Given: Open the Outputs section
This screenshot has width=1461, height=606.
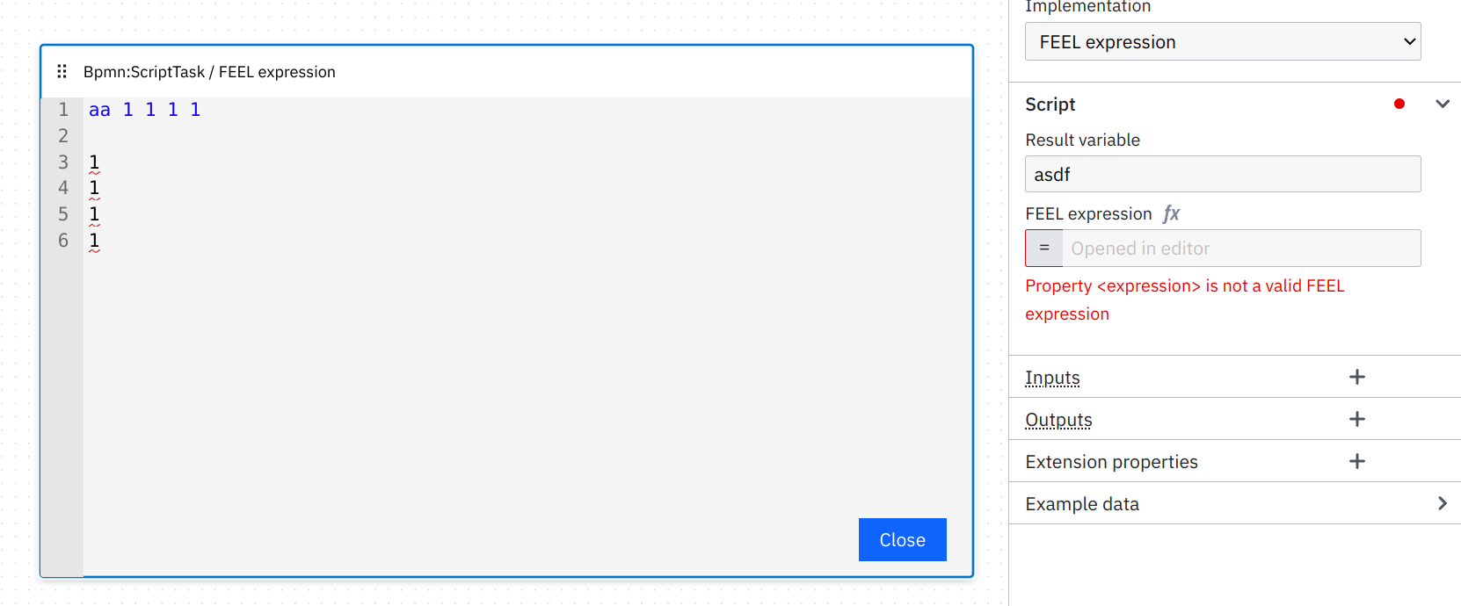Looking at the screenshot, I should (x=1058, y=420).
